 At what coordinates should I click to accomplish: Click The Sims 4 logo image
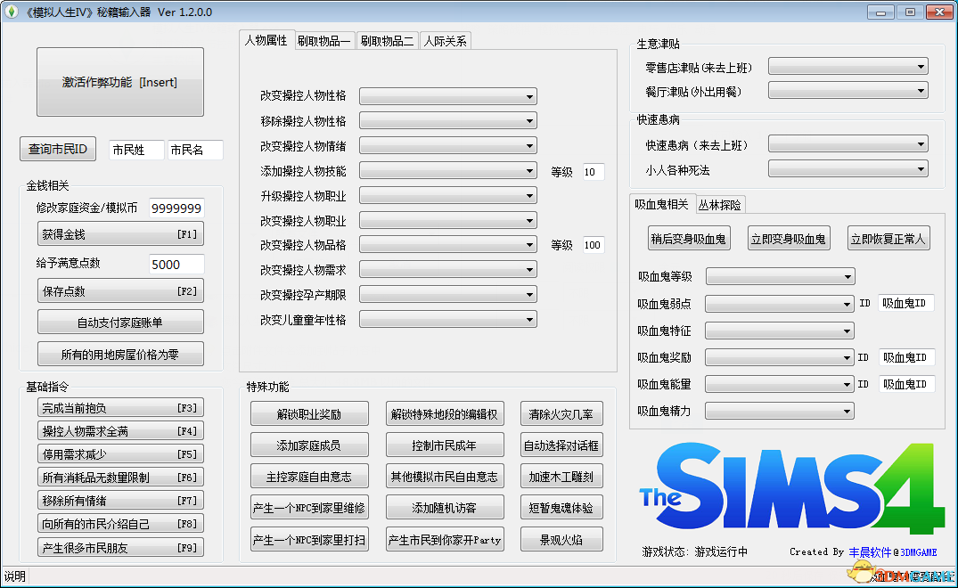tap(790, 490)
